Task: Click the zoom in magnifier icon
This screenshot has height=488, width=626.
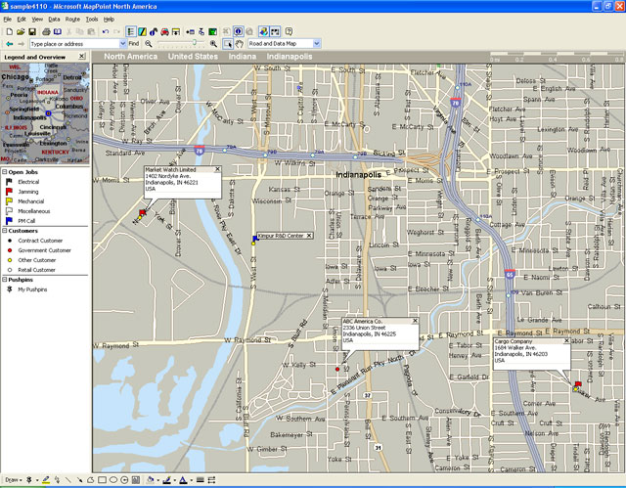Action: click(x=213, y=44)
